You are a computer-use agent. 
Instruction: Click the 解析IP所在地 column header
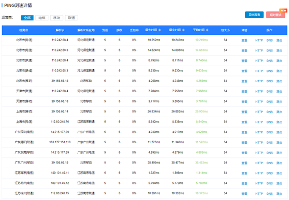86,30
